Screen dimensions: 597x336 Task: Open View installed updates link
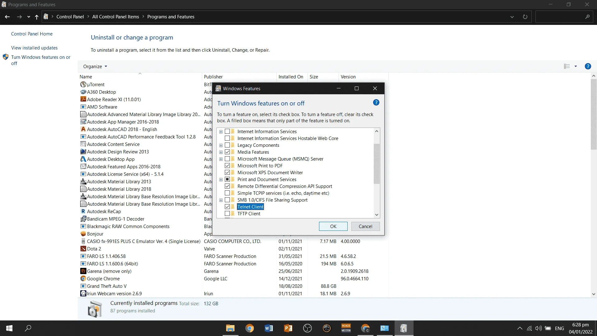tap(34, 48)
